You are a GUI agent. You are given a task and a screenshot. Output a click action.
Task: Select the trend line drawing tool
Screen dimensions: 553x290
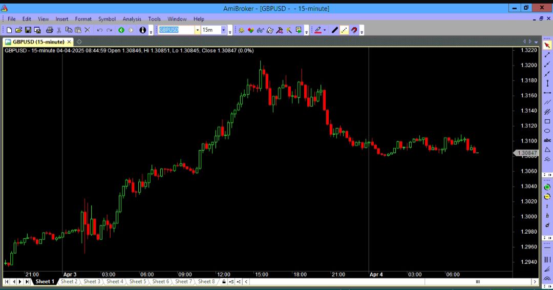coord(547,55)
